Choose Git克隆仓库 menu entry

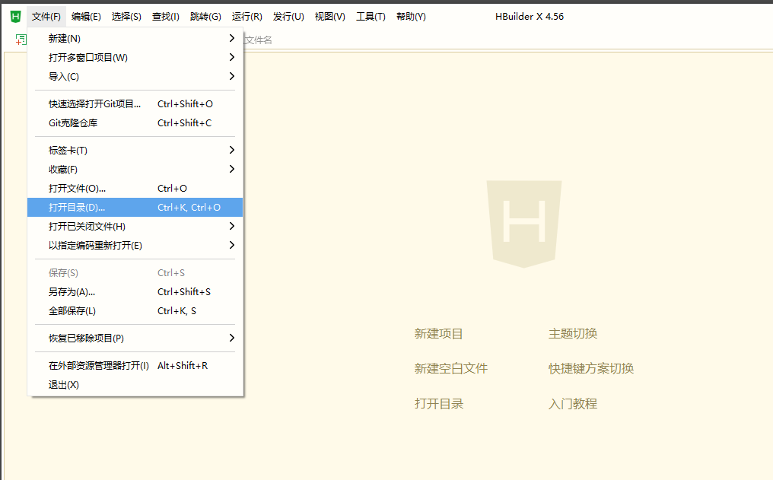coord(135,122)
